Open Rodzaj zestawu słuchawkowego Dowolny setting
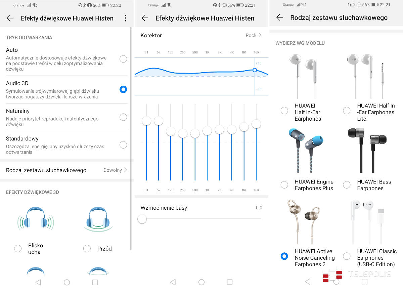The image size is (403, 290). (x=67, y=170)
